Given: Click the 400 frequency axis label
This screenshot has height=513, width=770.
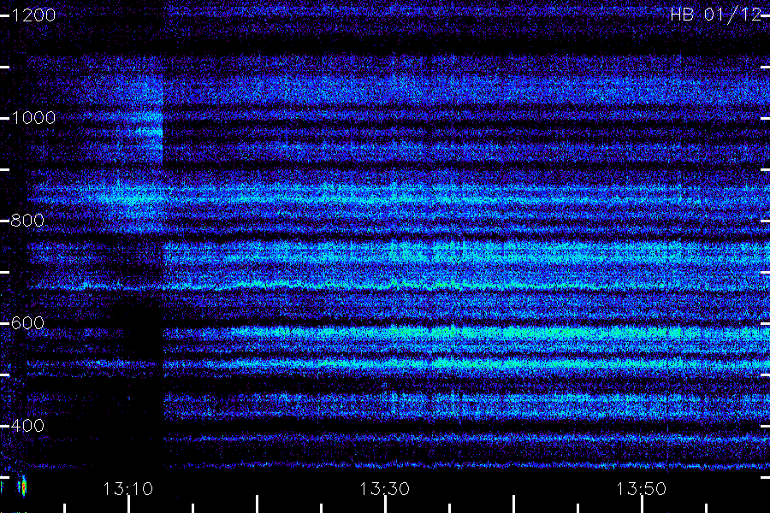Looking at the screenshot, I should 27,426.
